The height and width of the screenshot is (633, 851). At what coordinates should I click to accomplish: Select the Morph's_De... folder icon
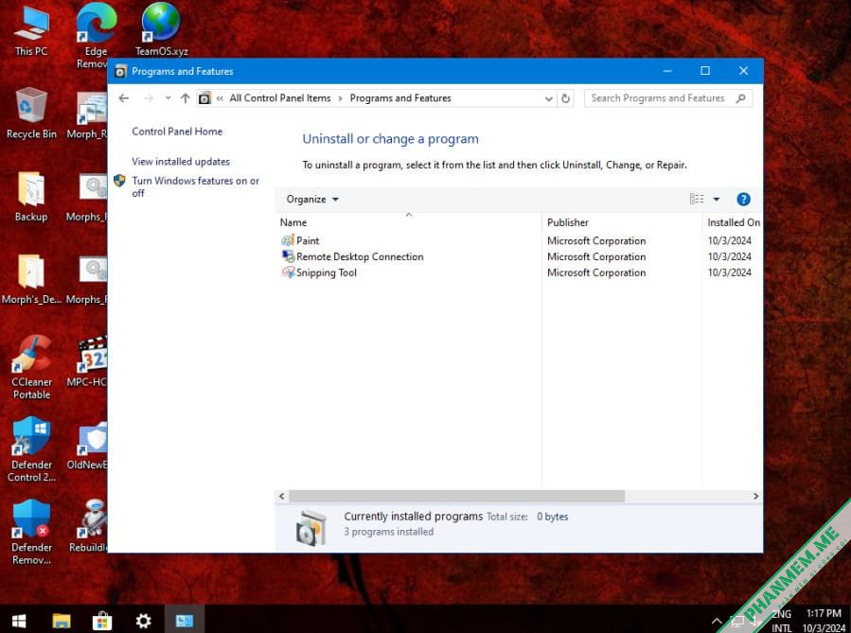pyautogui.click(x=31, y=279)
